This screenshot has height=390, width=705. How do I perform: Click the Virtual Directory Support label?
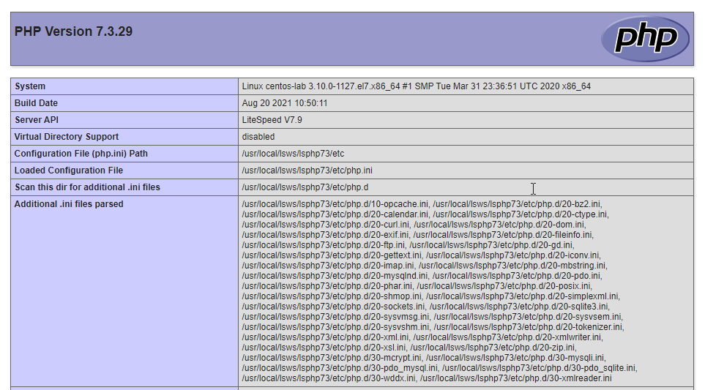pos(67,137)
